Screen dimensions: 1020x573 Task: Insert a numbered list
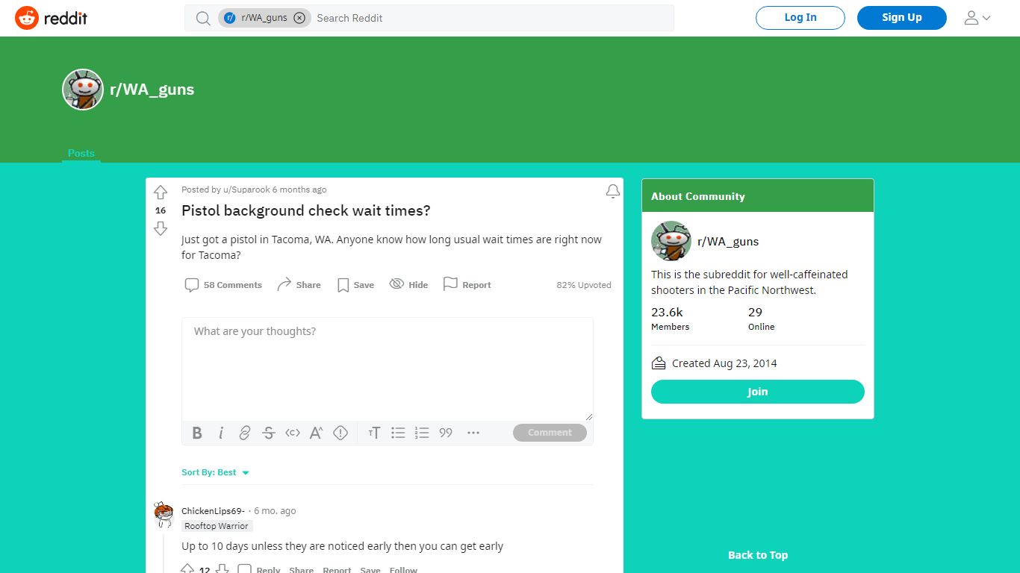(x=422, y=433)
